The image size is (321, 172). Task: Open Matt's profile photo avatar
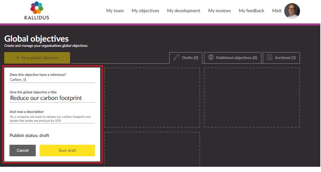(292, 11)
